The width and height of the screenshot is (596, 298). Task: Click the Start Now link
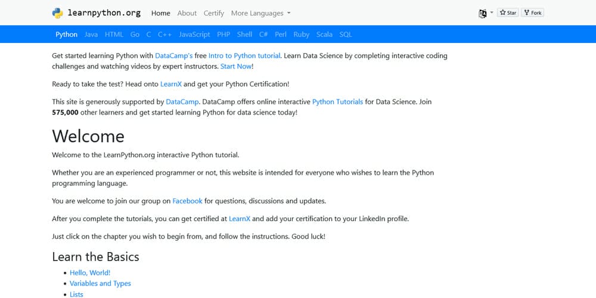click(236, 66)
